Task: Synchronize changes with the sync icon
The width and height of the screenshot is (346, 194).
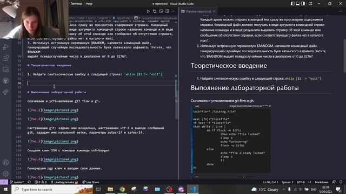Action: click(x=29, y=182)
